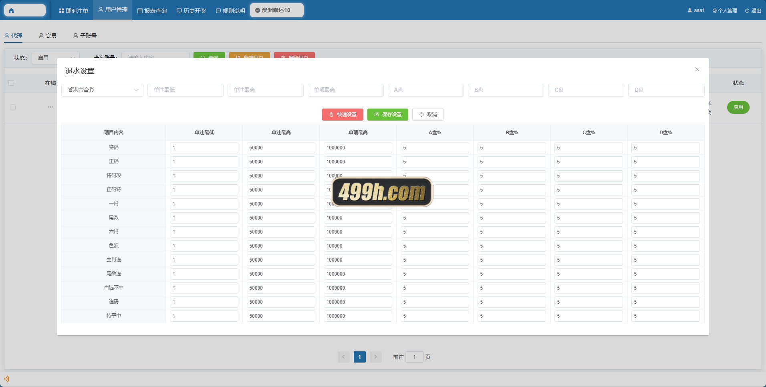Viewport: 766px width, 387px height.
Task: Click 自选不中 B盘% field
Action: (512, 288)
